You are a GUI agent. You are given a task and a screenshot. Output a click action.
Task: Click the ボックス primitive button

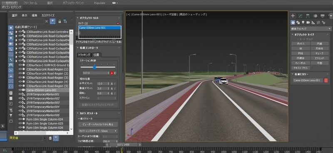coord(301,44)
